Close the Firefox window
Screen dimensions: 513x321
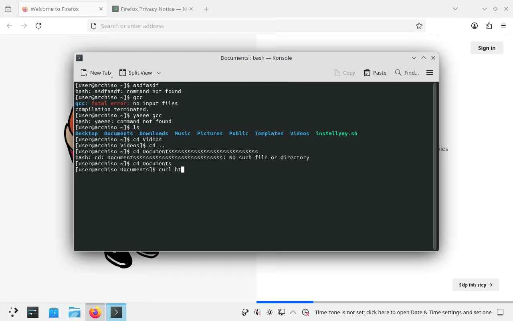pos(506,9)
